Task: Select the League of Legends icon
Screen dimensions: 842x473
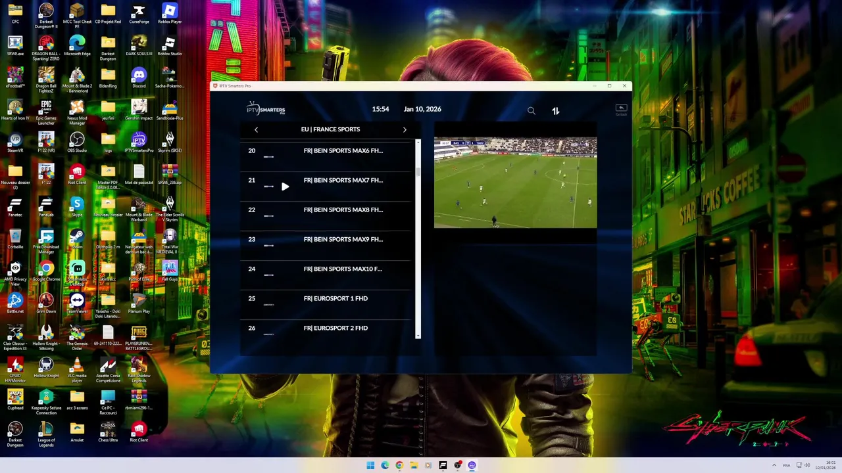Action: (x=46, y=434)
